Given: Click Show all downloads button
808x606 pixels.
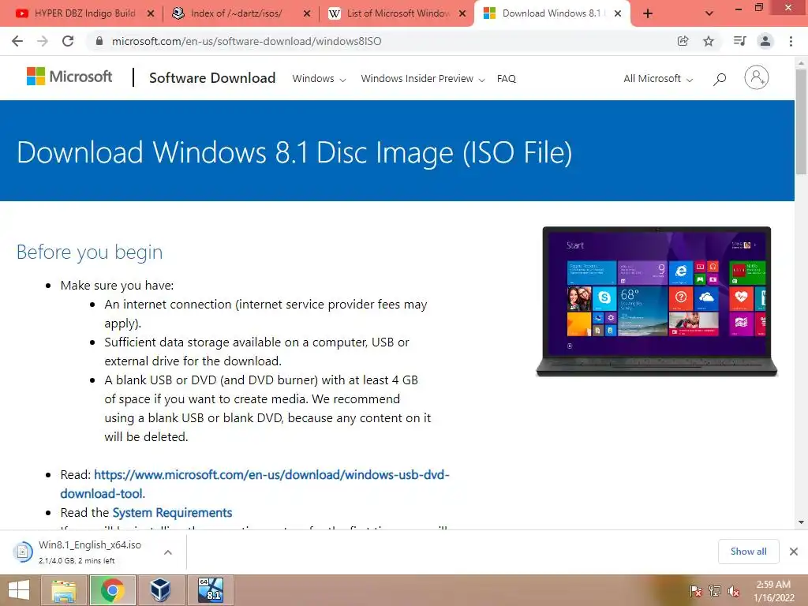Looking at the screenshot, I should point(748,552).
